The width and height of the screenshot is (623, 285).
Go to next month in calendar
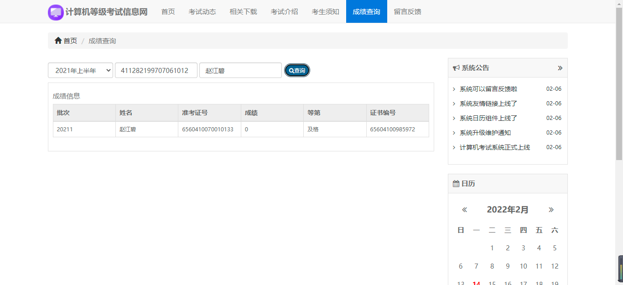pyautogui.click(x=551, y=210)
